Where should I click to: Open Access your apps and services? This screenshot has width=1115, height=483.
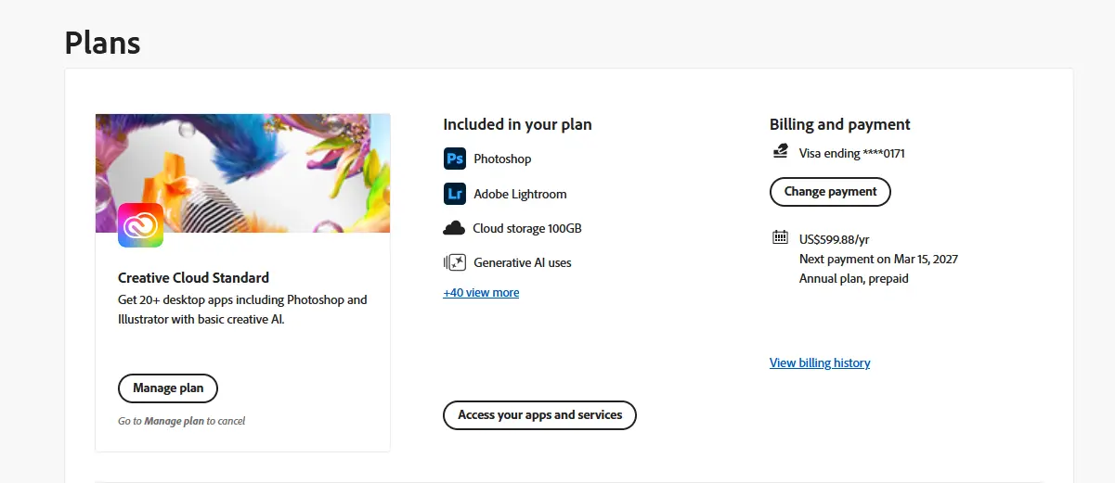point(539,415)
